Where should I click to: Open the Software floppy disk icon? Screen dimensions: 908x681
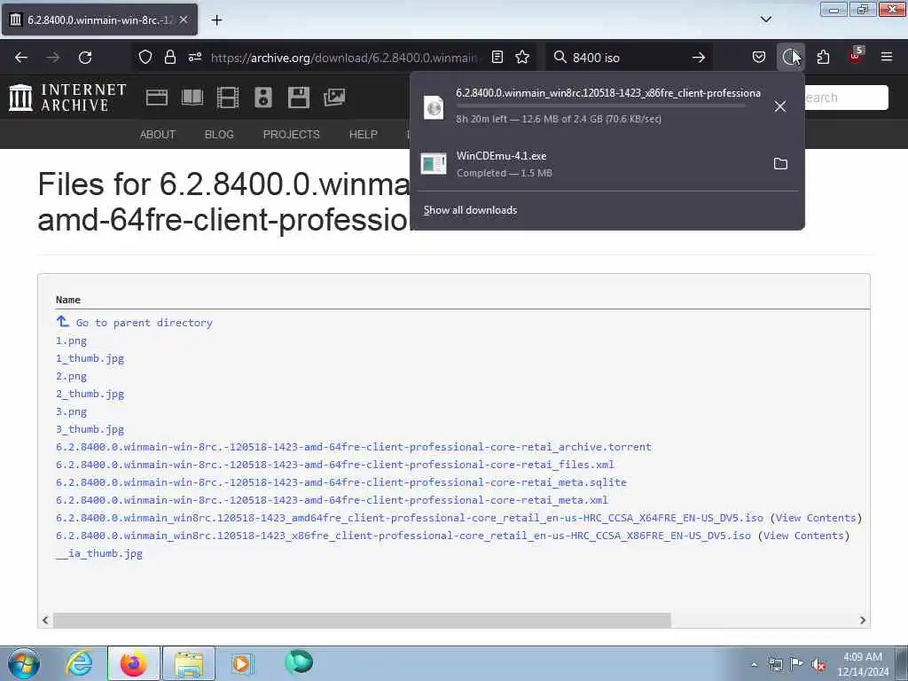(x=298, y=98)
